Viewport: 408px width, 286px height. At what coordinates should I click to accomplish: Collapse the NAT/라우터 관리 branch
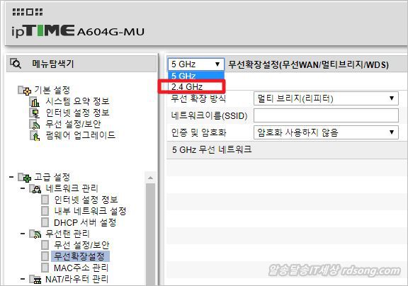coord(23,279)
